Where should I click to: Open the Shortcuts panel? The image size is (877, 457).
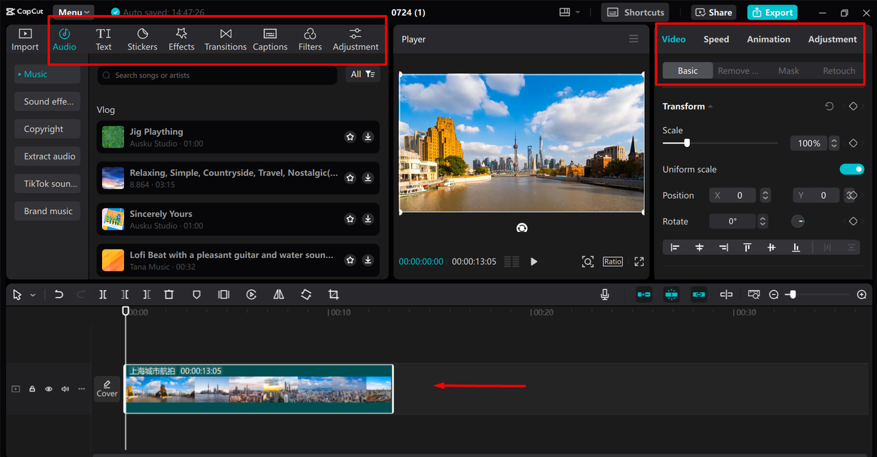click(636, 12)
